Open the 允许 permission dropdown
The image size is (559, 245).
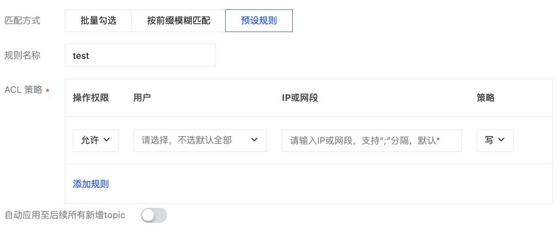coord(95,140)
